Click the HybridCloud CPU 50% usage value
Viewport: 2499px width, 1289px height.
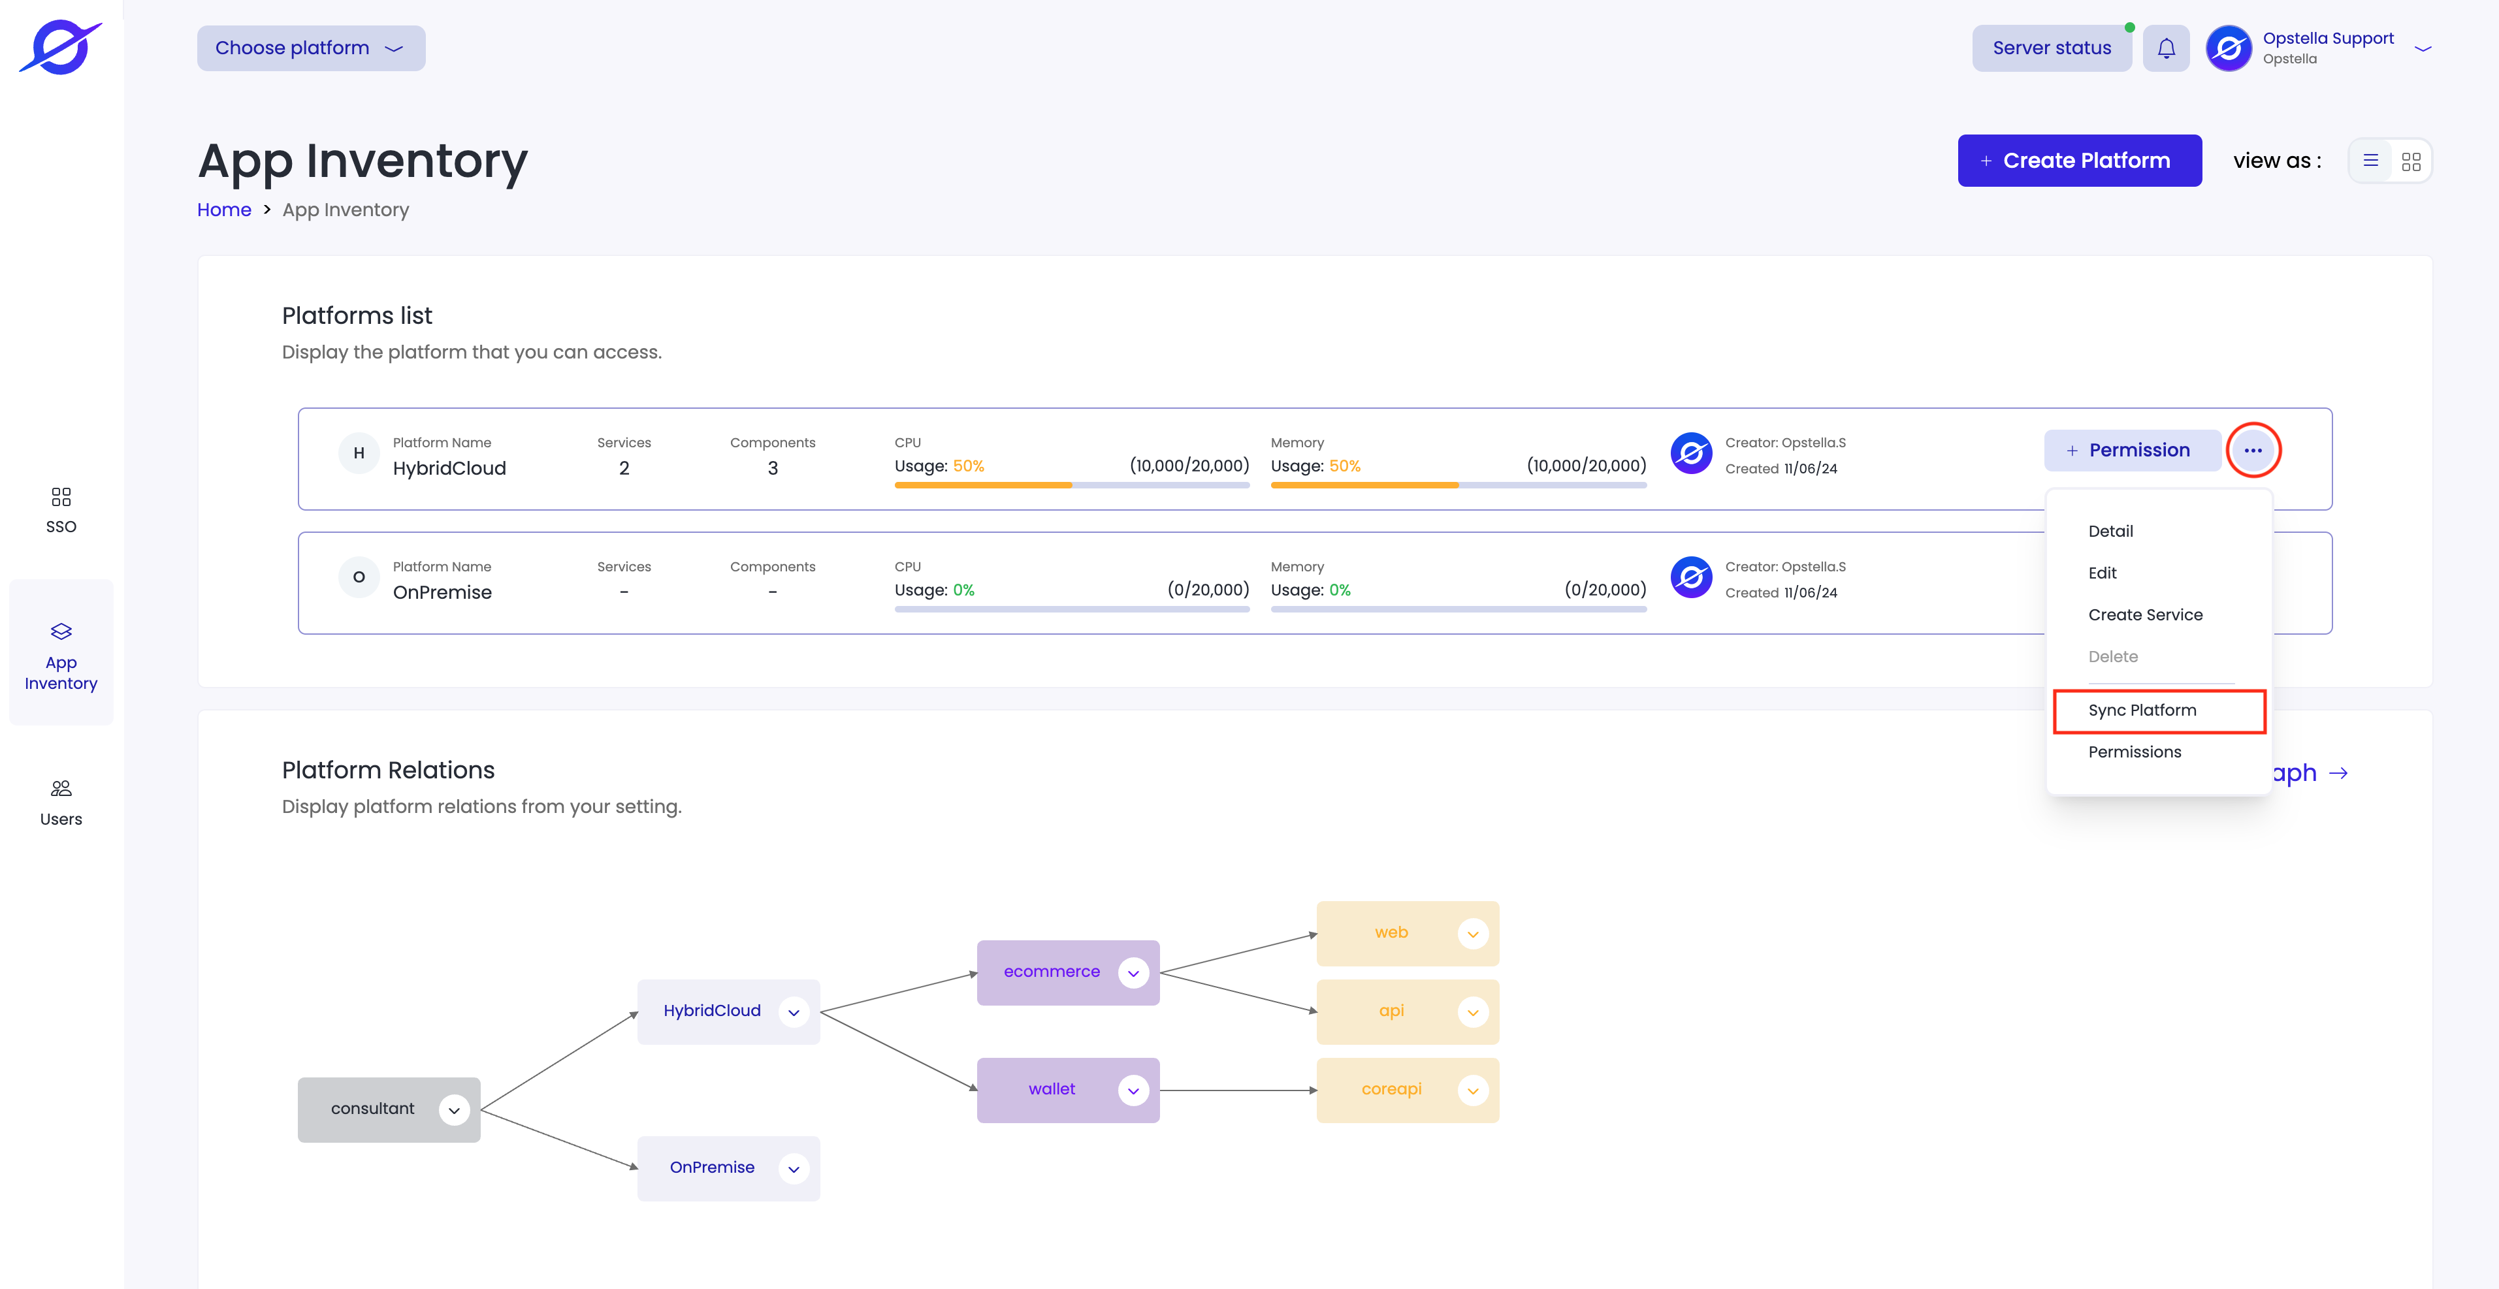click(968, 466)
